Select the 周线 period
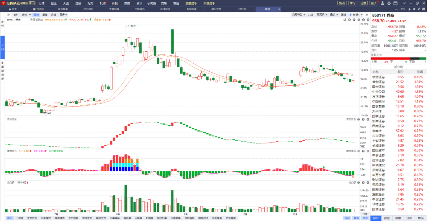The height and width of the screenshot is (221, 427). 45,15
